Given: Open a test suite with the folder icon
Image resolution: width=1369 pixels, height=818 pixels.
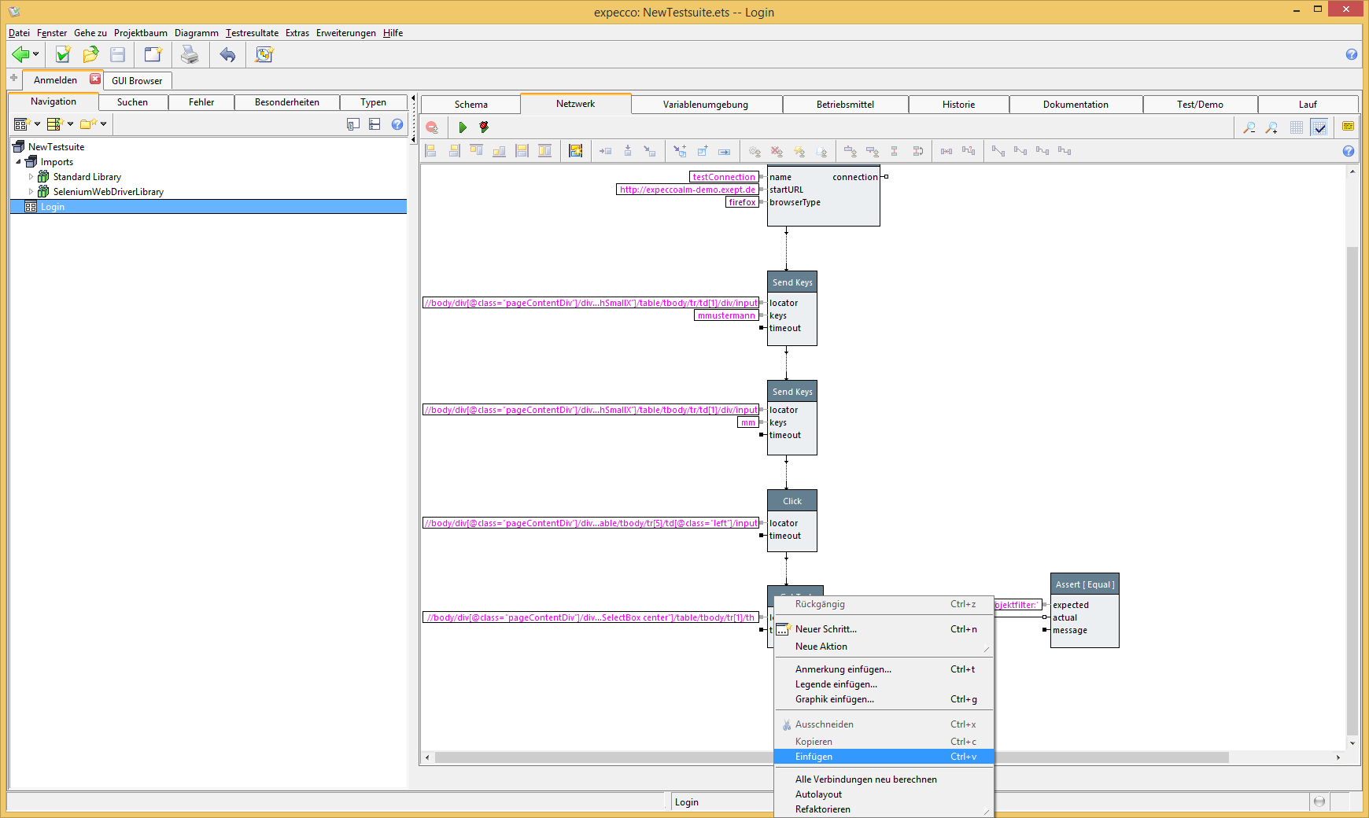Looking at the screenshot, I should [90, 54].
